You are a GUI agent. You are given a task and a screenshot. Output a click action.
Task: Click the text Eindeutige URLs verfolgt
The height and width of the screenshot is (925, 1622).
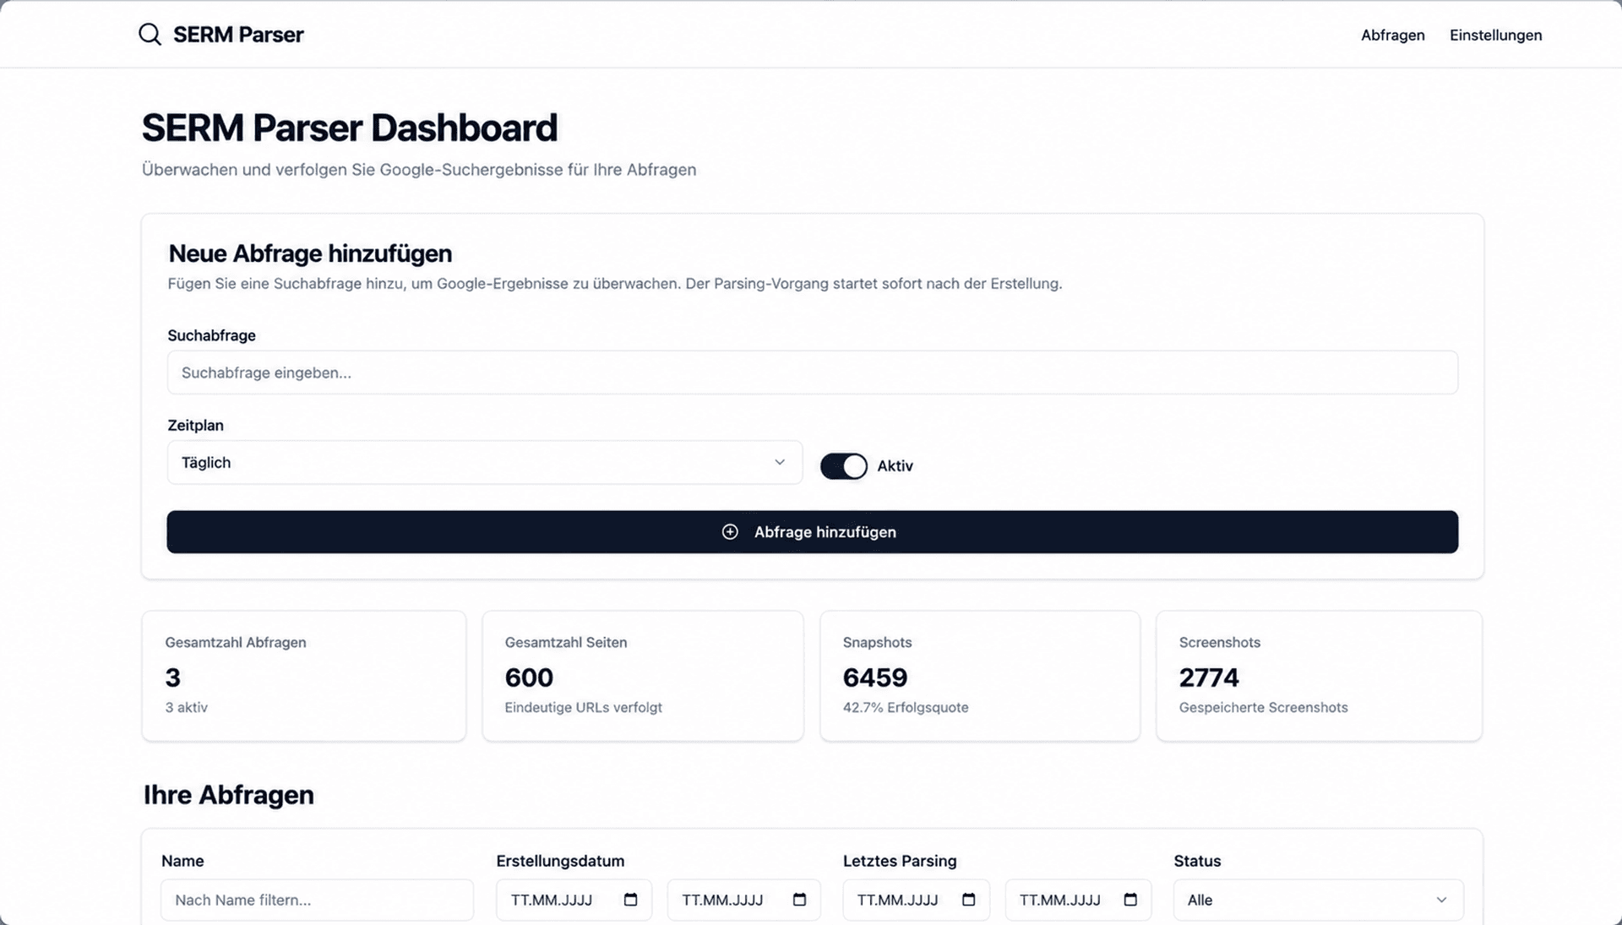point(583,708)
